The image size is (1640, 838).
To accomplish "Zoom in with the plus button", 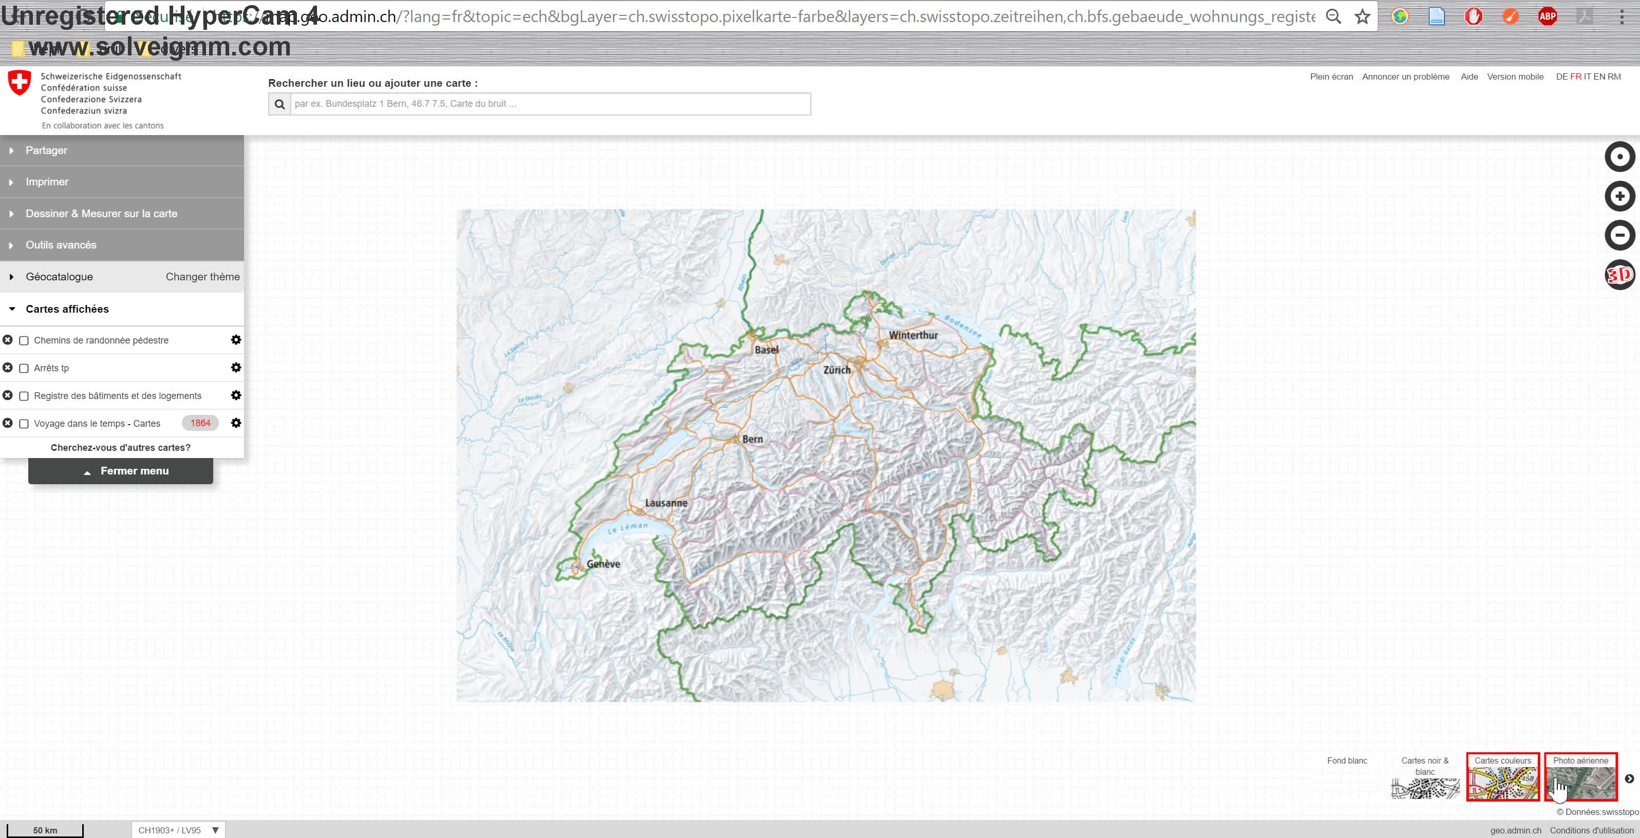I will (x=1619, y=197).
